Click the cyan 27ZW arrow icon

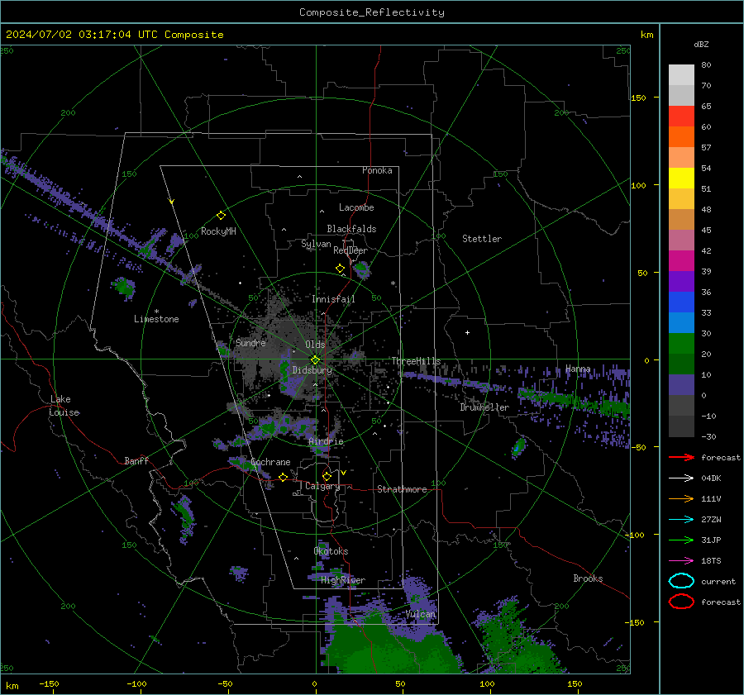click(x=681, y=520)
